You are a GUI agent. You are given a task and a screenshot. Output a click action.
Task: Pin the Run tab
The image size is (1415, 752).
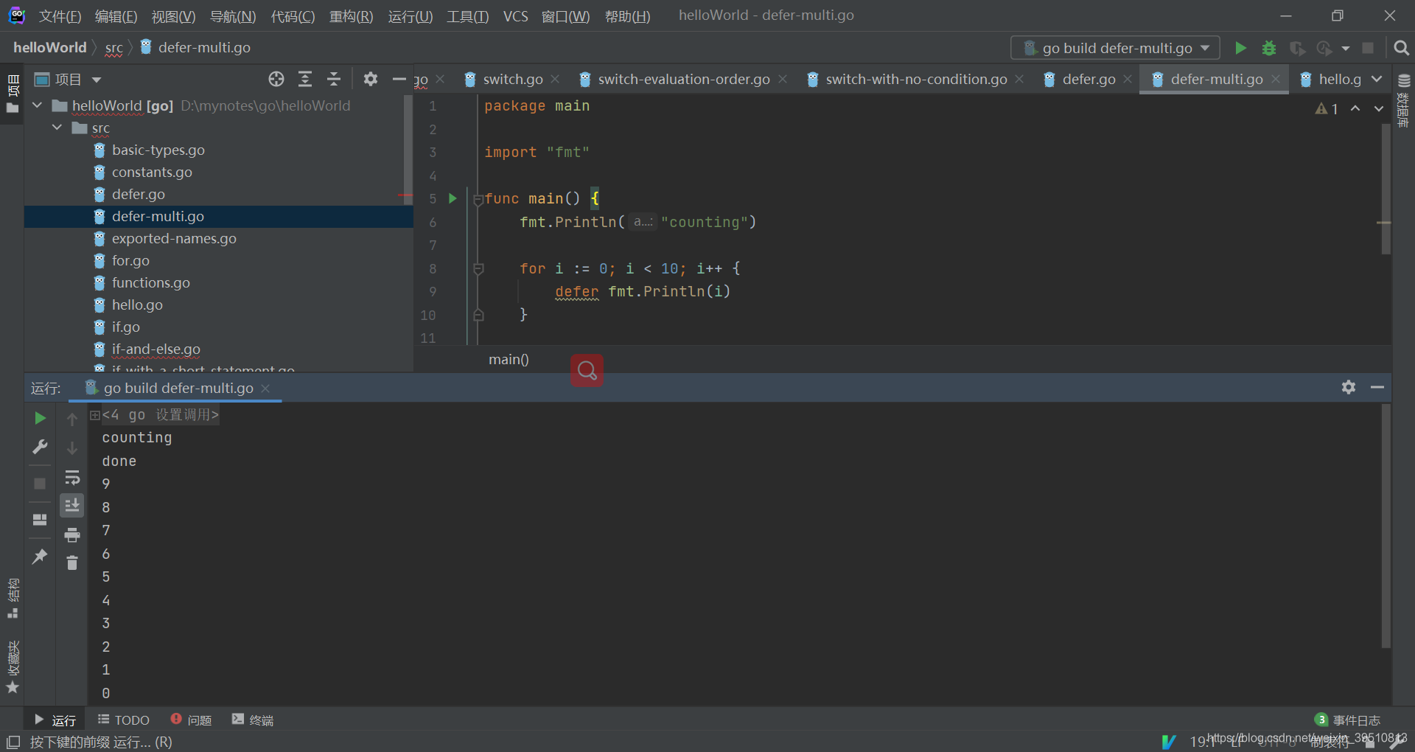[x=41, y=556]
